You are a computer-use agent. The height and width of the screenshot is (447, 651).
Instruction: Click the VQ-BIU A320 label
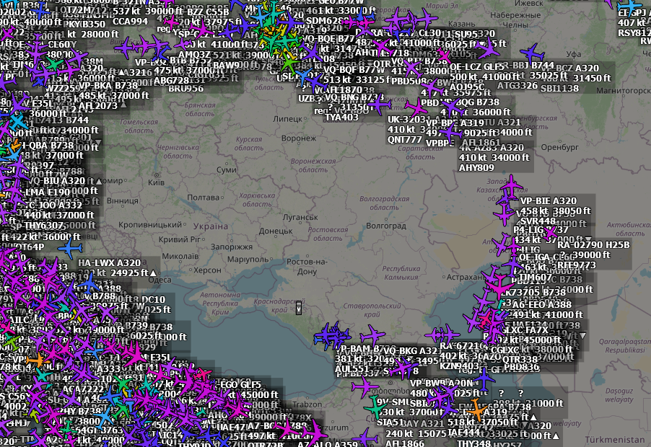coord(56,181)
